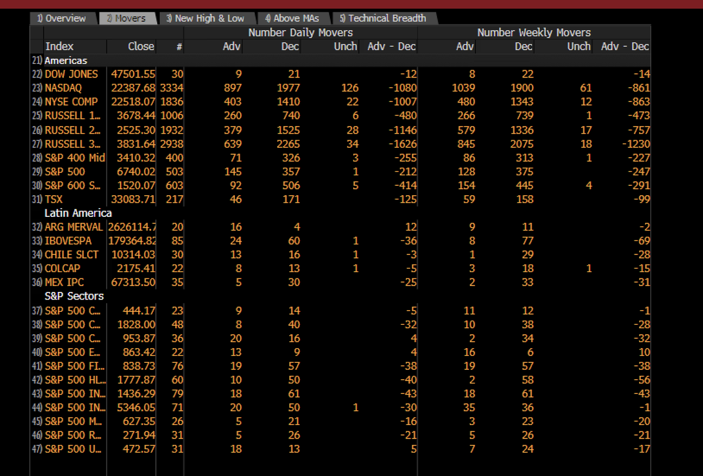Viewport: 703px width, 476px height.
Task: Click S&P 500 daily advancers 145
Action: tap(232, 172)
